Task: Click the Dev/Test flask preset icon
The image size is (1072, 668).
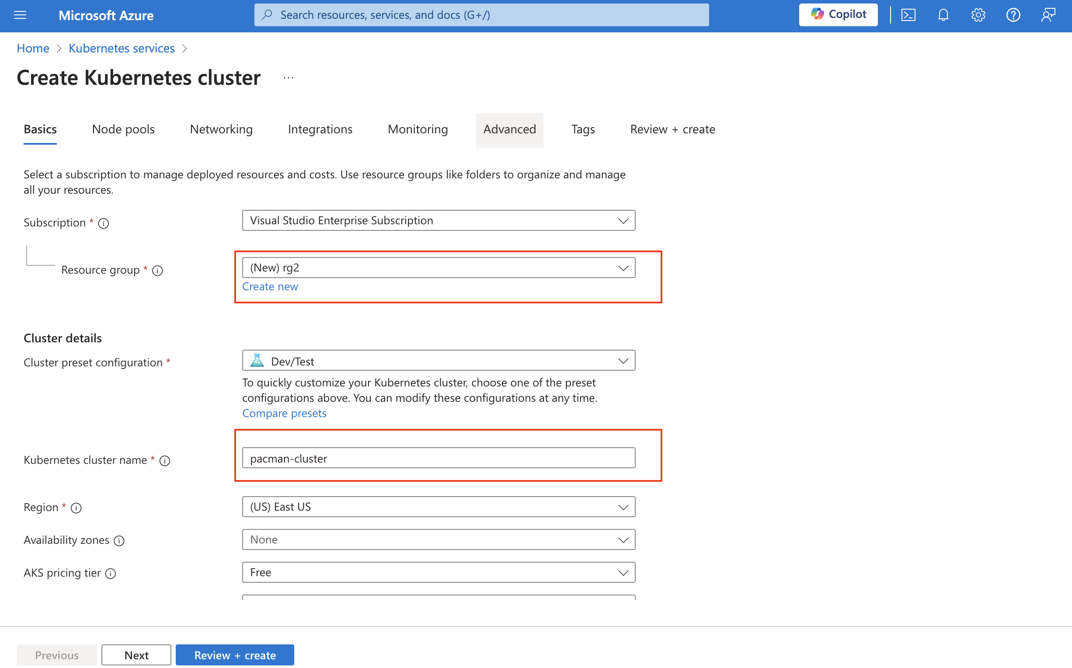Action: (x=257, y=361)
